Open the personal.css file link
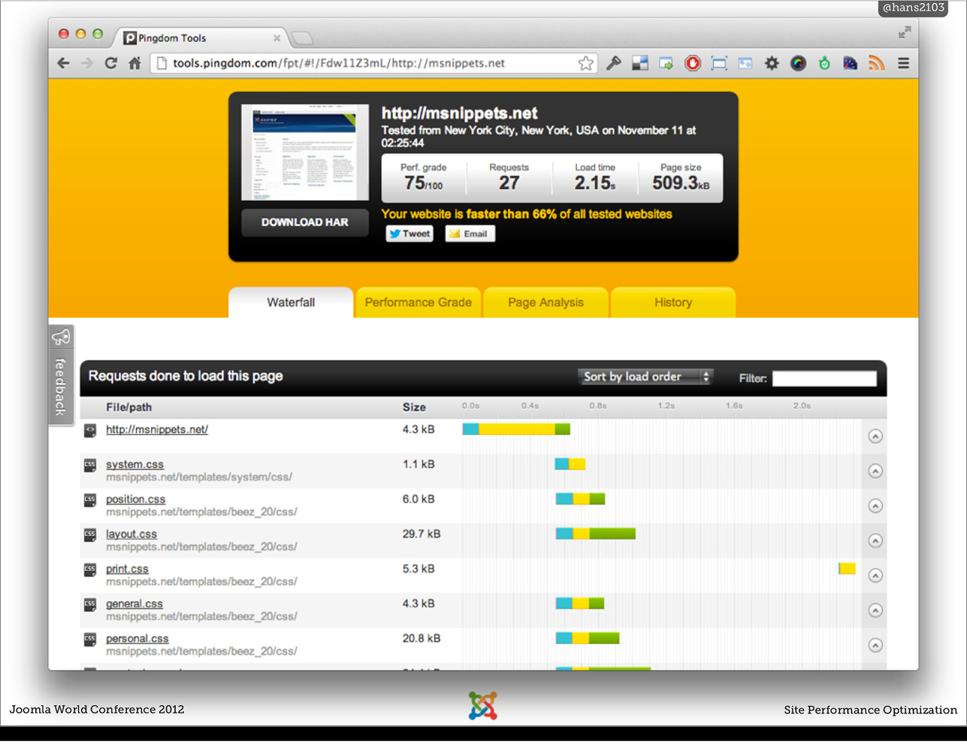This screenshot has height=745, width=967. tap(137, 639)
